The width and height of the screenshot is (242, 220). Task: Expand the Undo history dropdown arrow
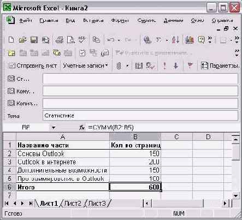[119, 40]
